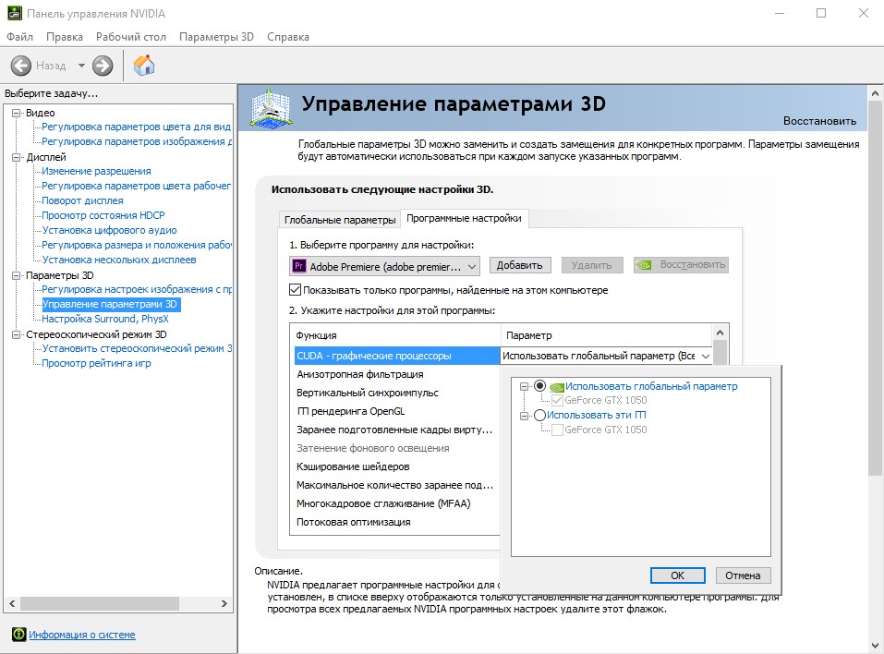Click the Back arrow icon
This screenshot has height=654, width=884.
click(21, 66)
